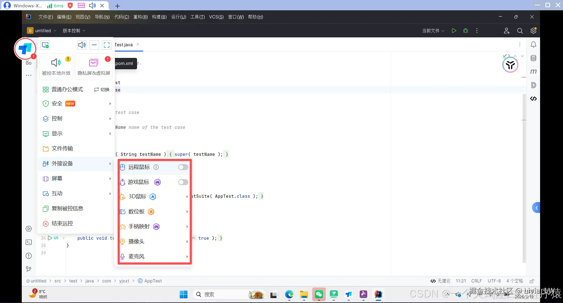
Task: Open the Maven 'm' tool window icon
Action: click(533, 71)
